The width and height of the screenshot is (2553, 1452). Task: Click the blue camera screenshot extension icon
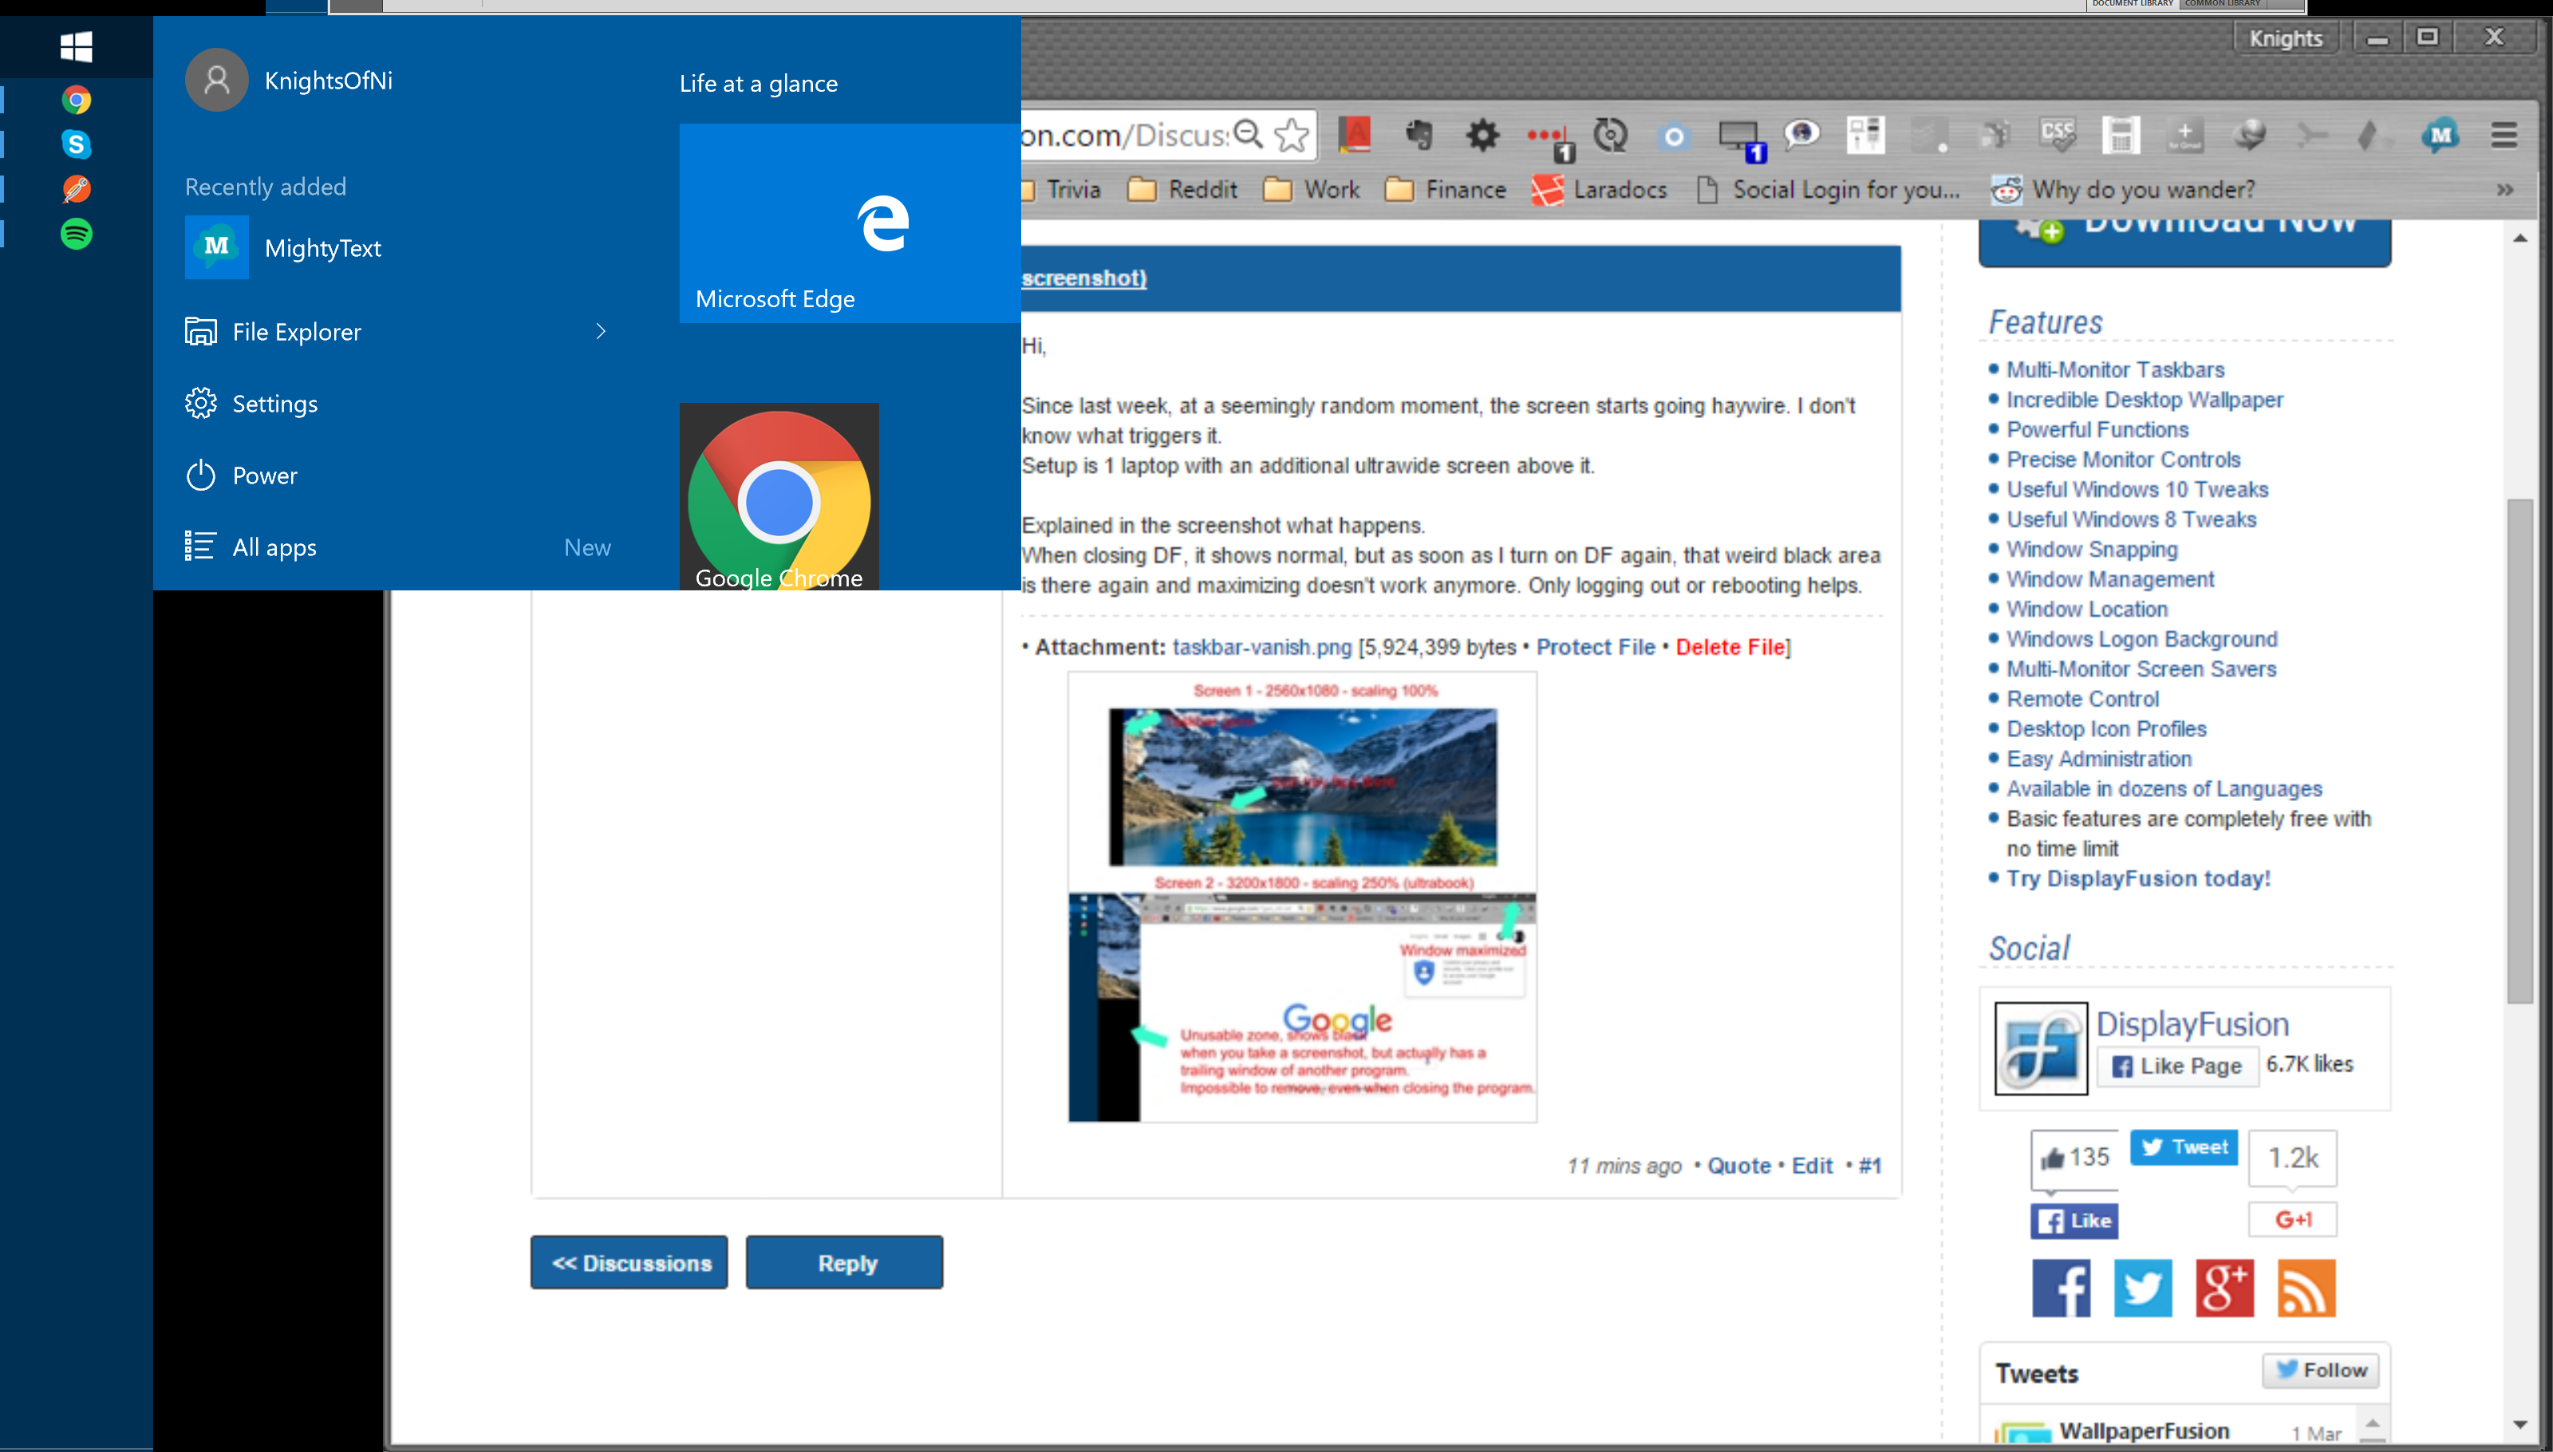pos(1675,135)
